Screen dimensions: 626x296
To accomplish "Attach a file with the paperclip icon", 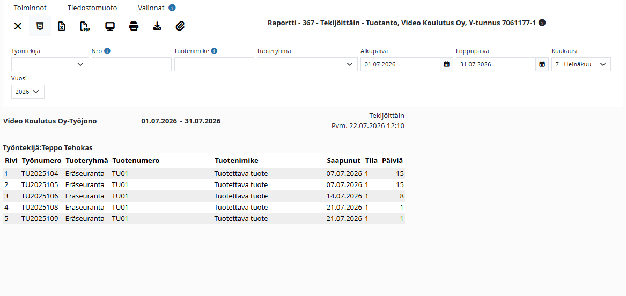I will (180, 26).
